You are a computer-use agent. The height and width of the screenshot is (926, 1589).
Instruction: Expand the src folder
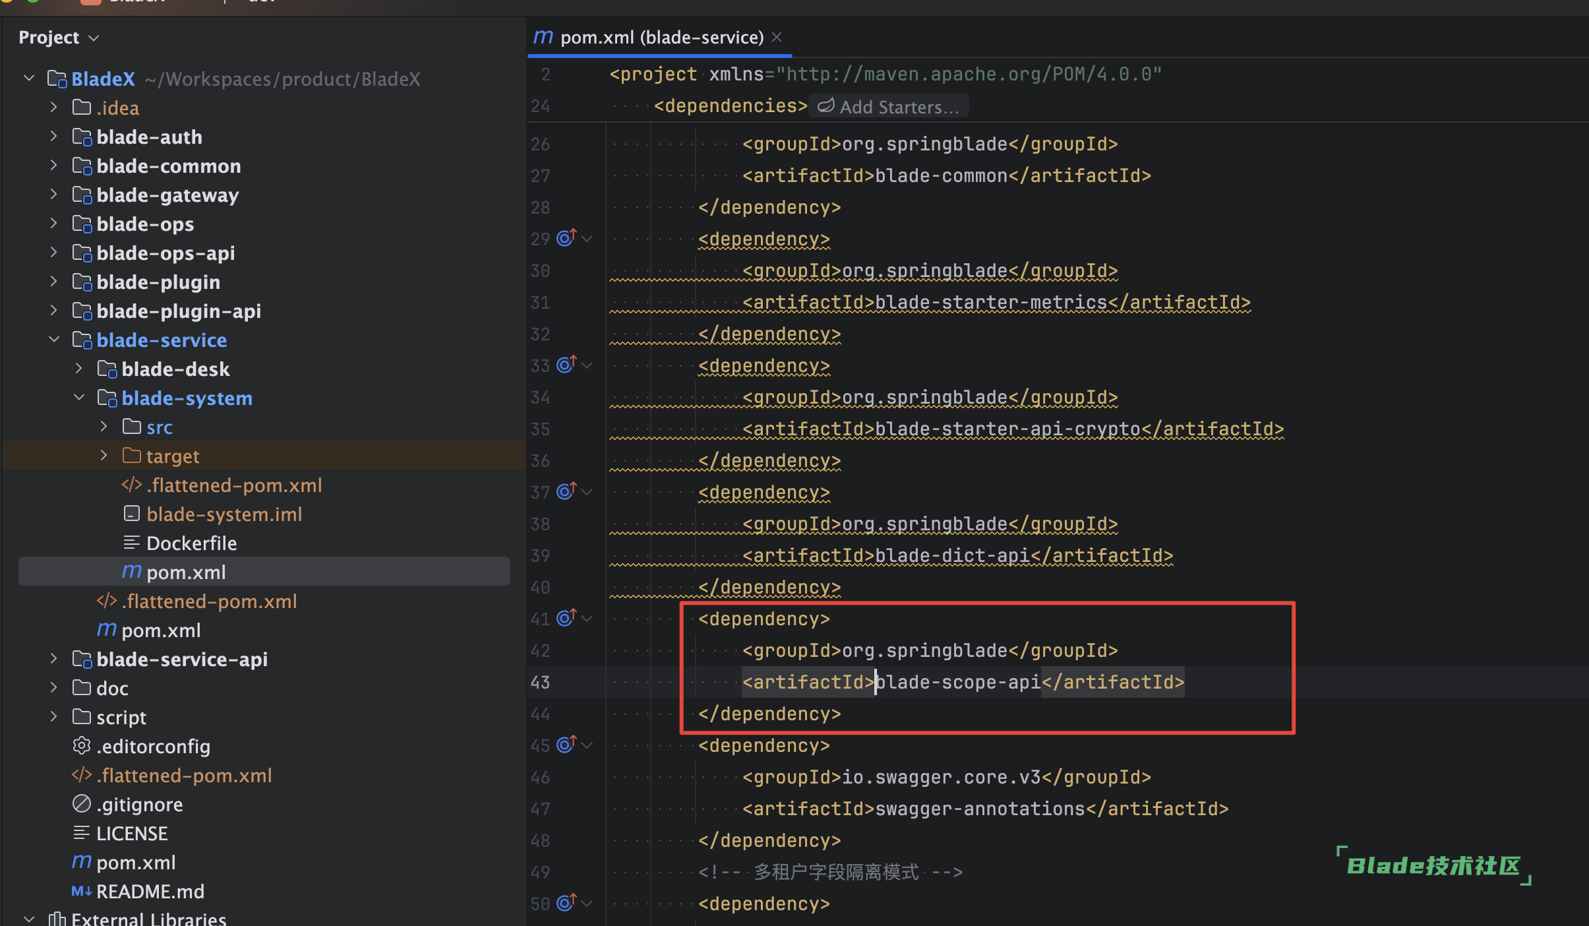(x=104, y=427)
